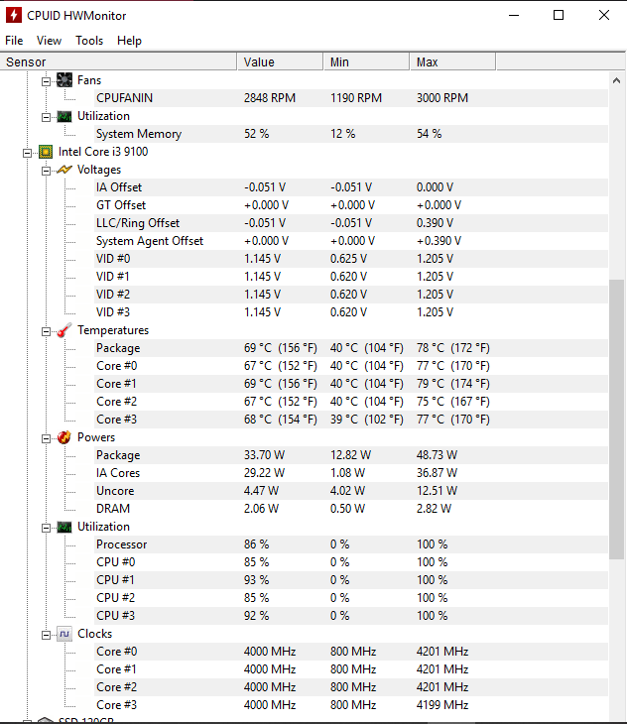The width and height of the screenshot is (627, 724).
Task: Close the HWMonitor window
Action: [604, 15]
